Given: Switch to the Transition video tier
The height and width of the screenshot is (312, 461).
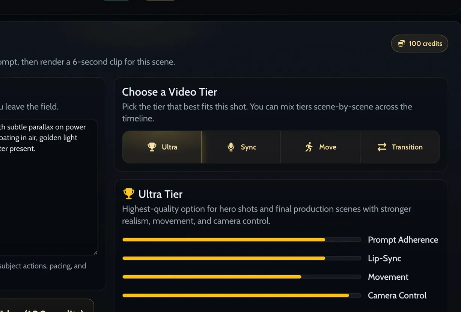Looking at the screenshot, I should click(400, 147).
